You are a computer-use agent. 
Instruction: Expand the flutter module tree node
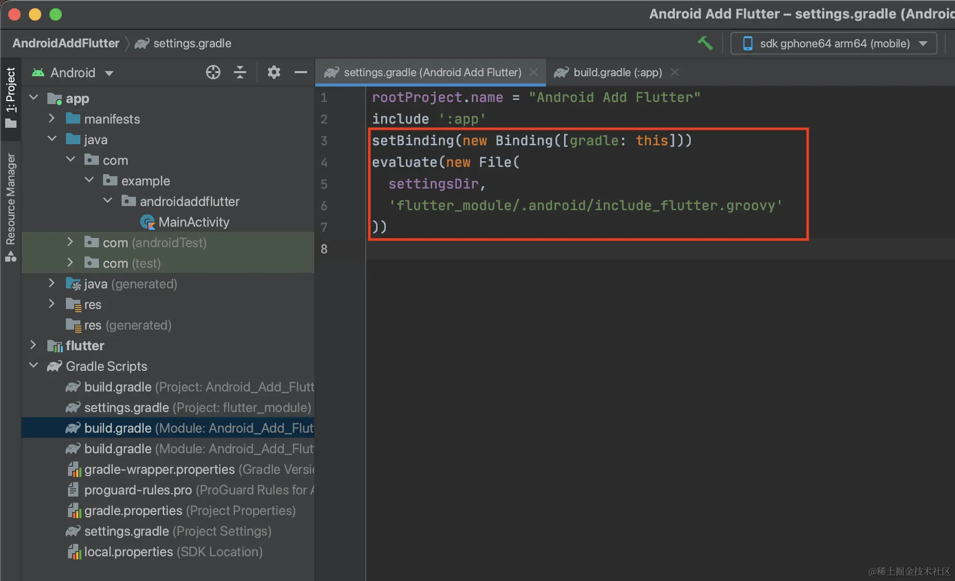point(34,345)
